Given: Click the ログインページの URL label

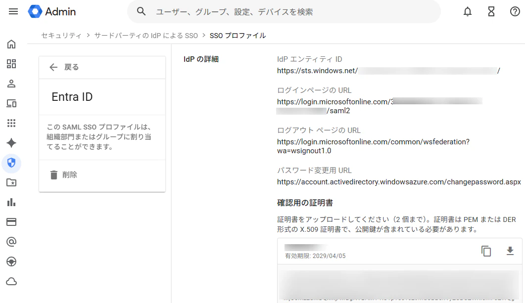Looking at the screenshot, I should 314,90.
